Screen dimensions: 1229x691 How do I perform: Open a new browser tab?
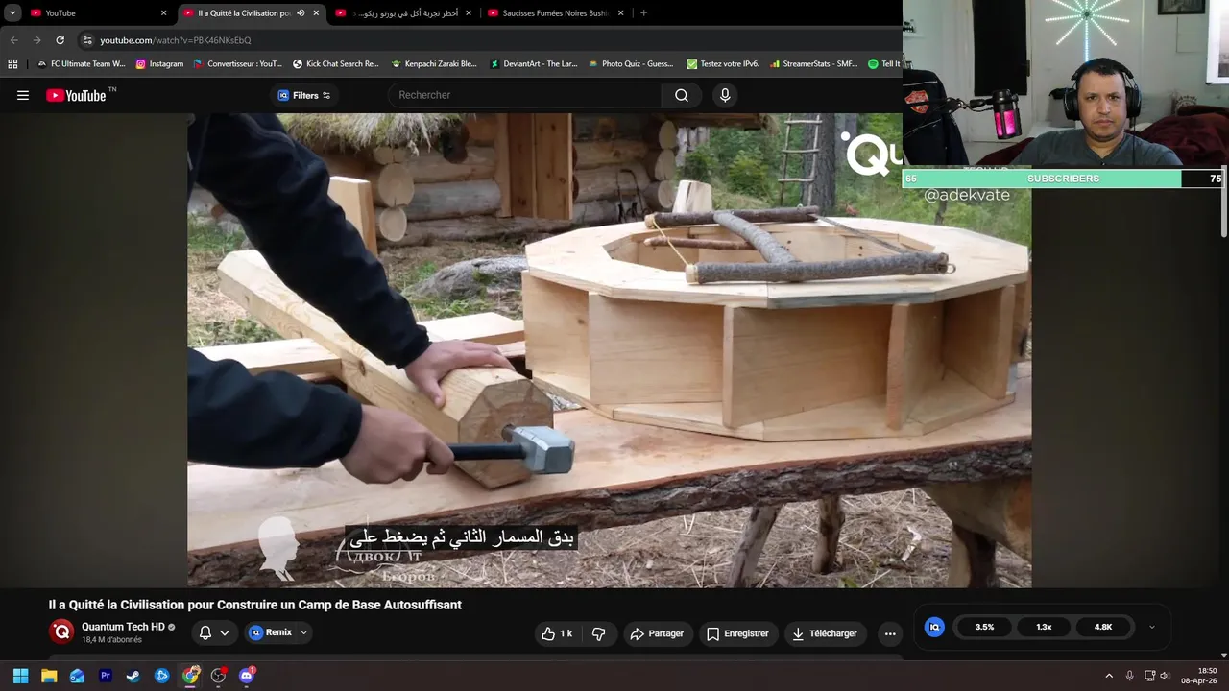(x=643, y=13)
